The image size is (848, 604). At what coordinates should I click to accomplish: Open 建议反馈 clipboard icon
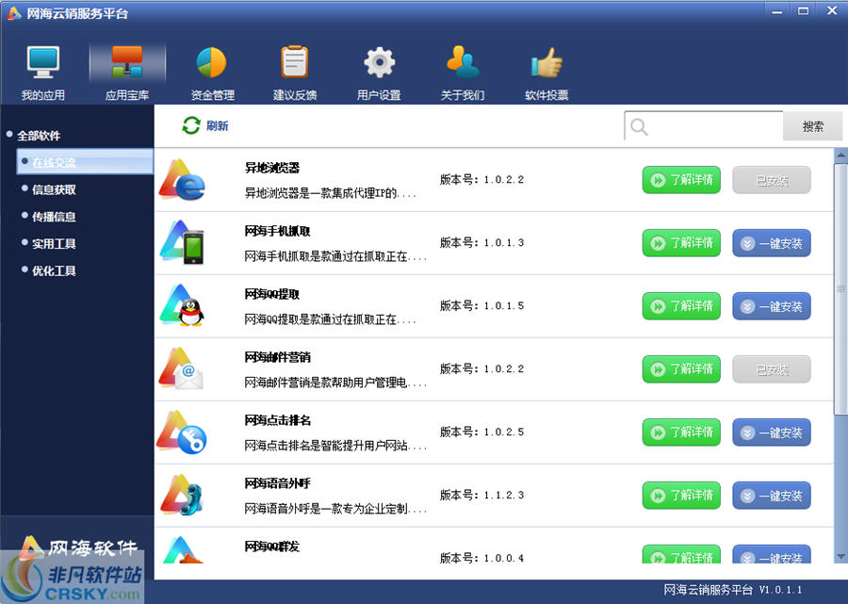pos(295,62)
